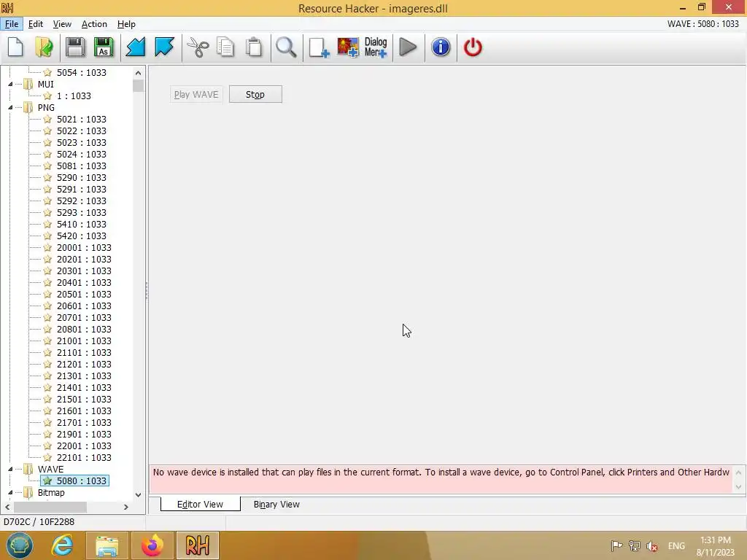Select the PNG folder in the tree
The image size is (747, 560).
pos(46,108)
